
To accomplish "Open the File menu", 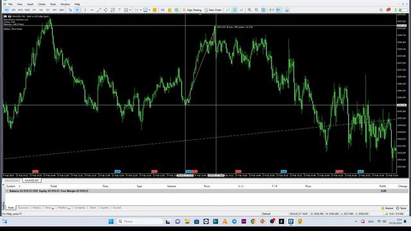I will tap(10, 4).
